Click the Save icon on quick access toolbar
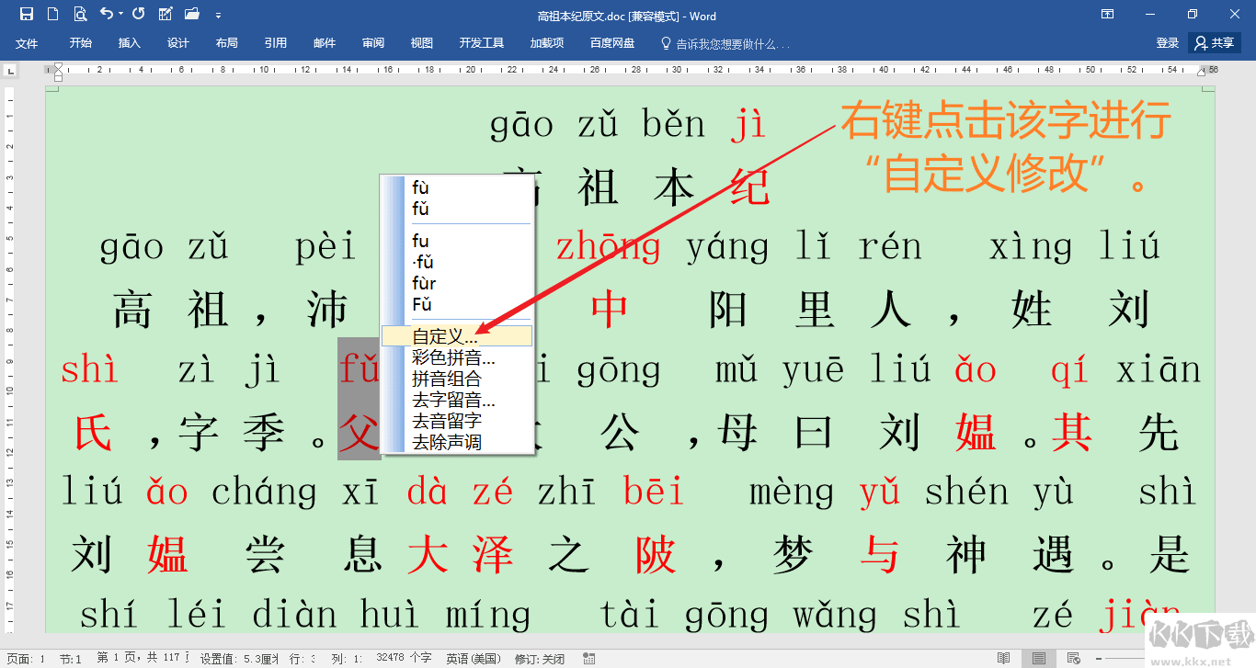This screenshot has width=1256, height=668. pyautogui.click(x=26, y=13)
